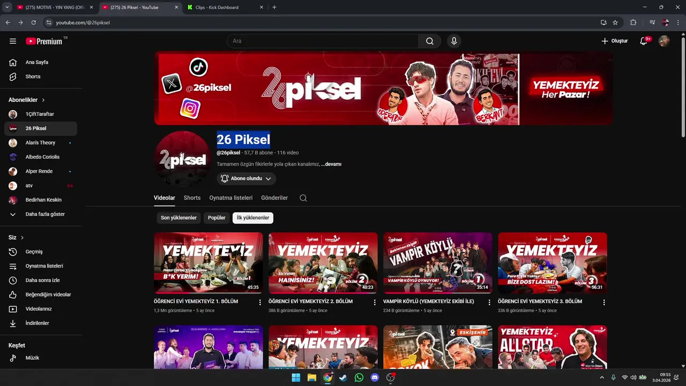Viewport: 686px width, 386px height.
Task: Open Gönderiler tab
Action: pos(274,198)
